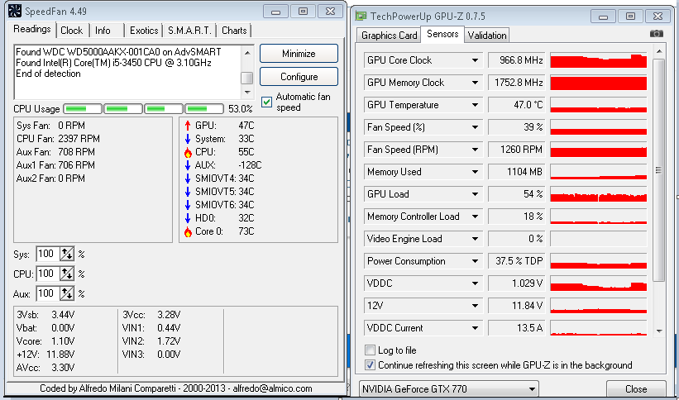The image size is (679, 400).
Task: Open the S.M.A.R.T. tab
Action: click(x=189, y=31)
